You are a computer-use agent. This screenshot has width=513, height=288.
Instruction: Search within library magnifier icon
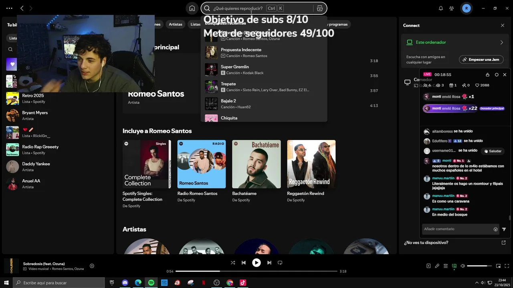(x=10, y=50)
